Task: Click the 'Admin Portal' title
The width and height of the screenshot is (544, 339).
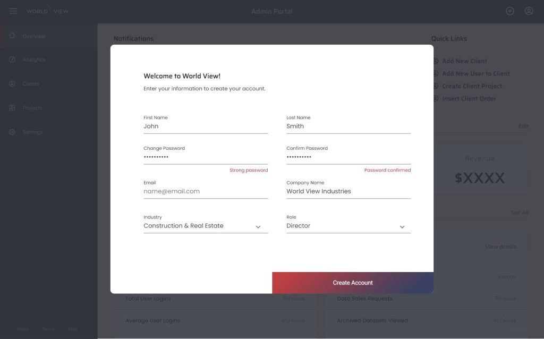Action: tap(272, 12)
